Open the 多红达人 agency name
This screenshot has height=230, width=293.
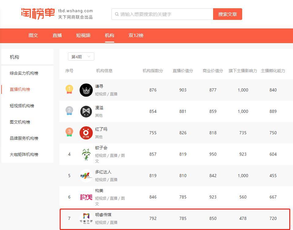(x=103, y=172)
